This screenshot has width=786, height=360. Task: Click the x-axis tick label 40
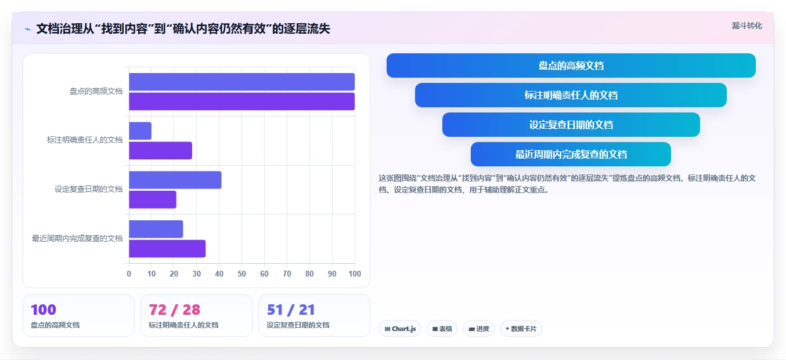point(219,274)
